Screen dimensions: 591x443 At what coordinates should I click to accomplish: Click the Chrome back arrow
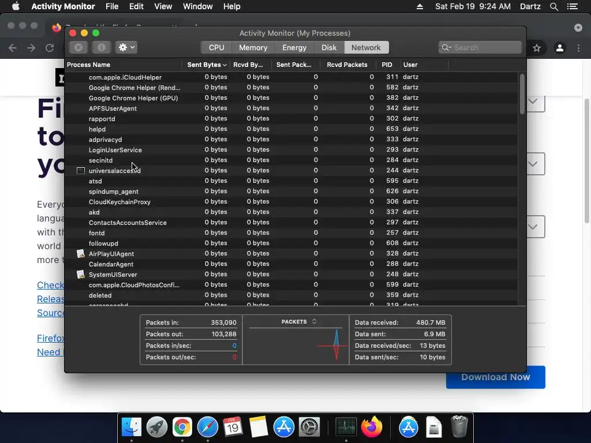tap(13, 48)
